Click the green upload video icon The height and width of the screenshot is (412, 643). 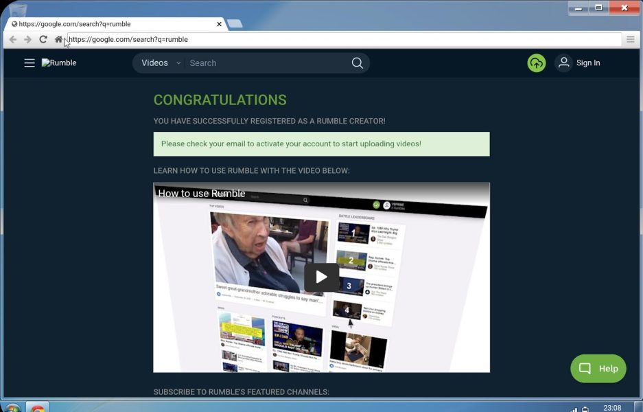[537, 62]
